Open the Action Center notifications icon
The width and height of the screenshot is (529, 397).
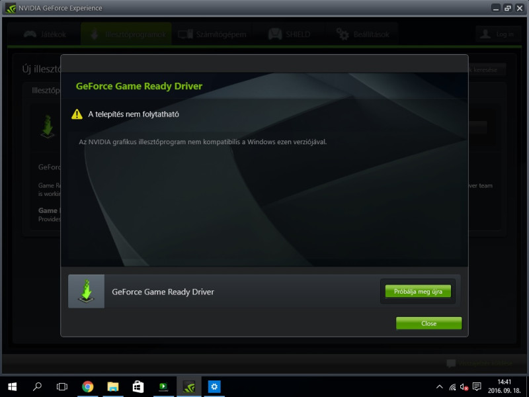pos(477,387)
